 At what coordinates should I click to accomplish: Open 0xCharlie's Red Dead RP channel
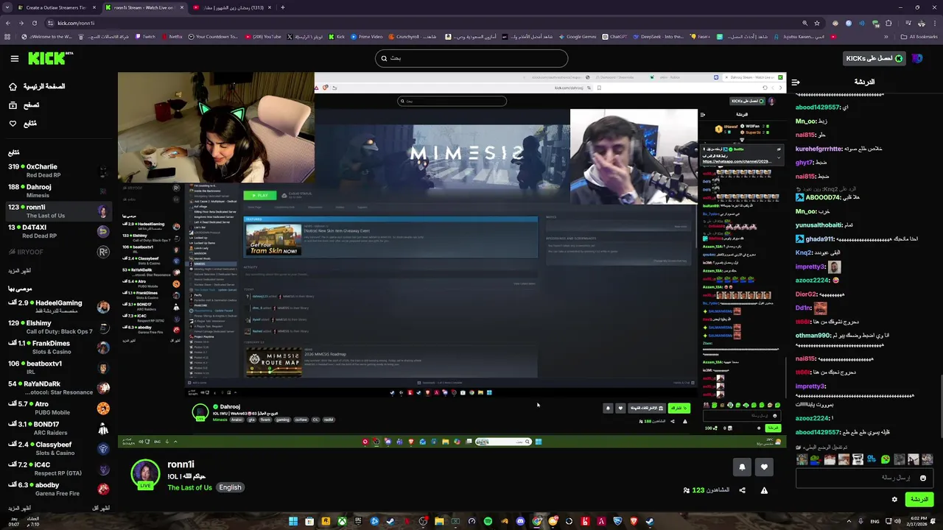pyautogui.click(x=57, y=171)
